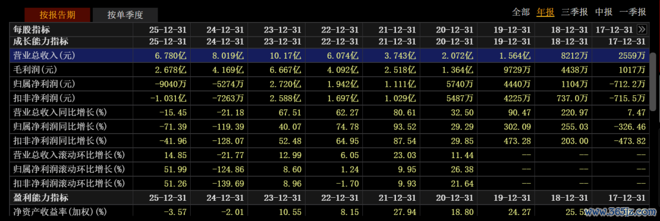Click the 21-12-31 column header in 每股指标 row
Image resolution: width=660 pixels, height=221 pixels.
(x=397, y=30)
